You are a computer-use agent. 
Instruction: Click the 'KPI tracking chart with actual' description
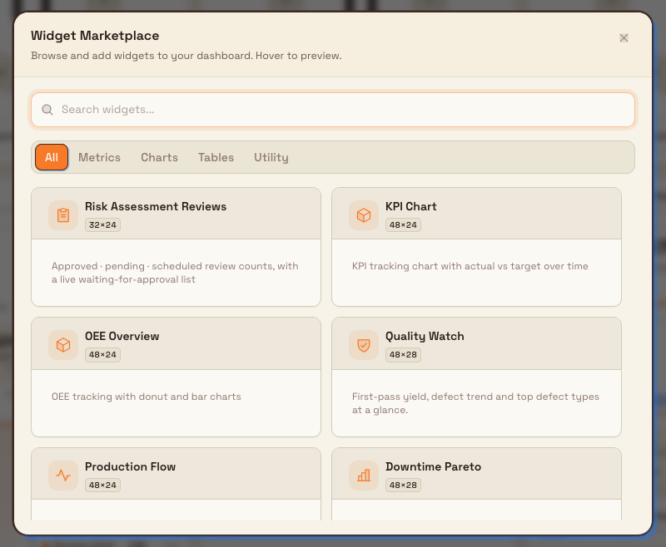(470, 266)
